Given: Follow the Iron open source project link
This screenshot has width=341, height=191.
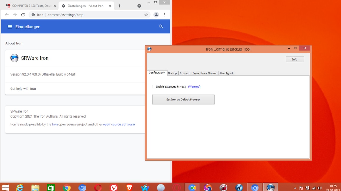Looking at the screenshot, I should click(x=55, y=124).
